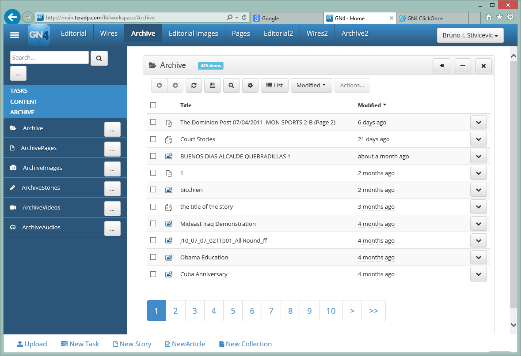The height and width of the screenshot is (356, 521).
Task: Open ArchiveStories in the sidebar
Action: (41, 188)
